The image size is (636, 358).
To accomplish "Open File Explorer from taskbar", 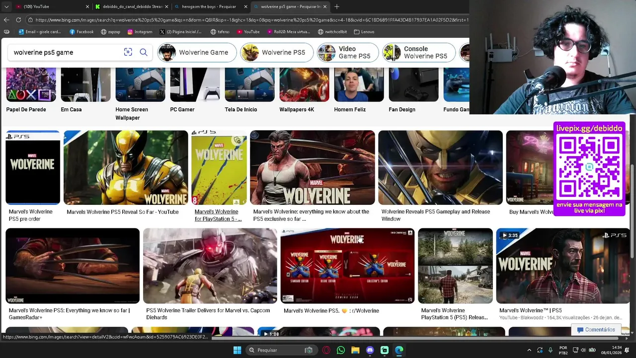I will tap(355, 350).
